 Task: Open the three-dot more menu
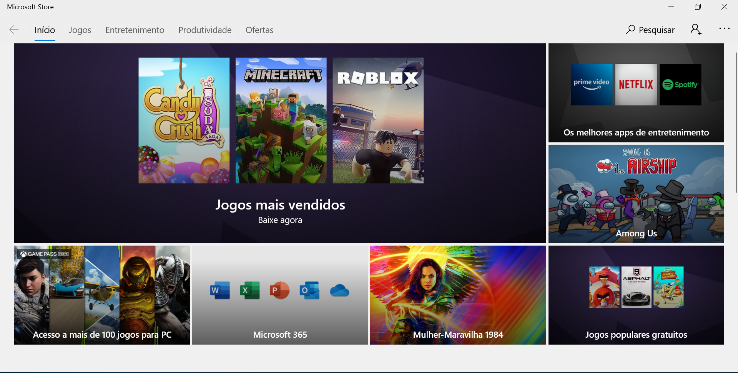pyautogui.click(x=724, y=29)
